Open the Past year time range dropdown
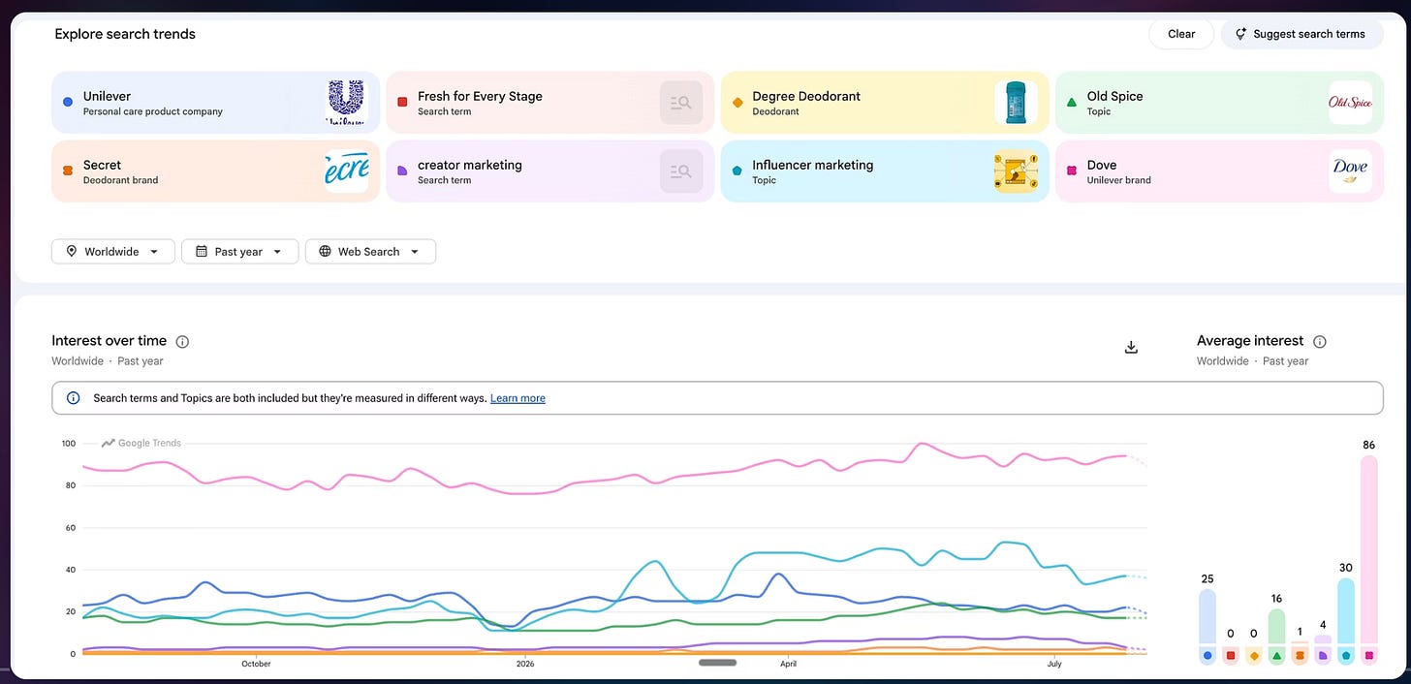The width and height of the screenshot is (1411, 684). 239,251
